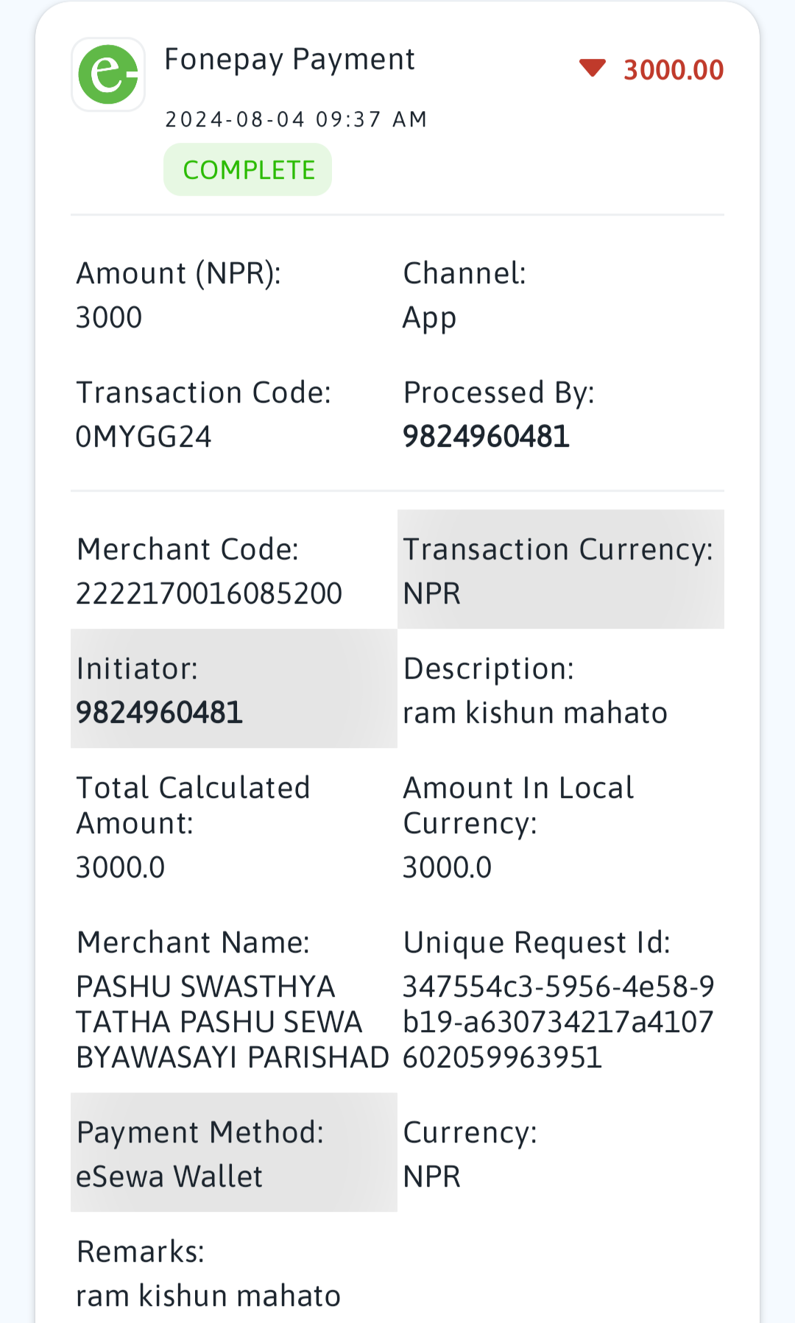Click Initiator number 9824960481
Screen dimensions: 795x1323
[x=160, y=713]
